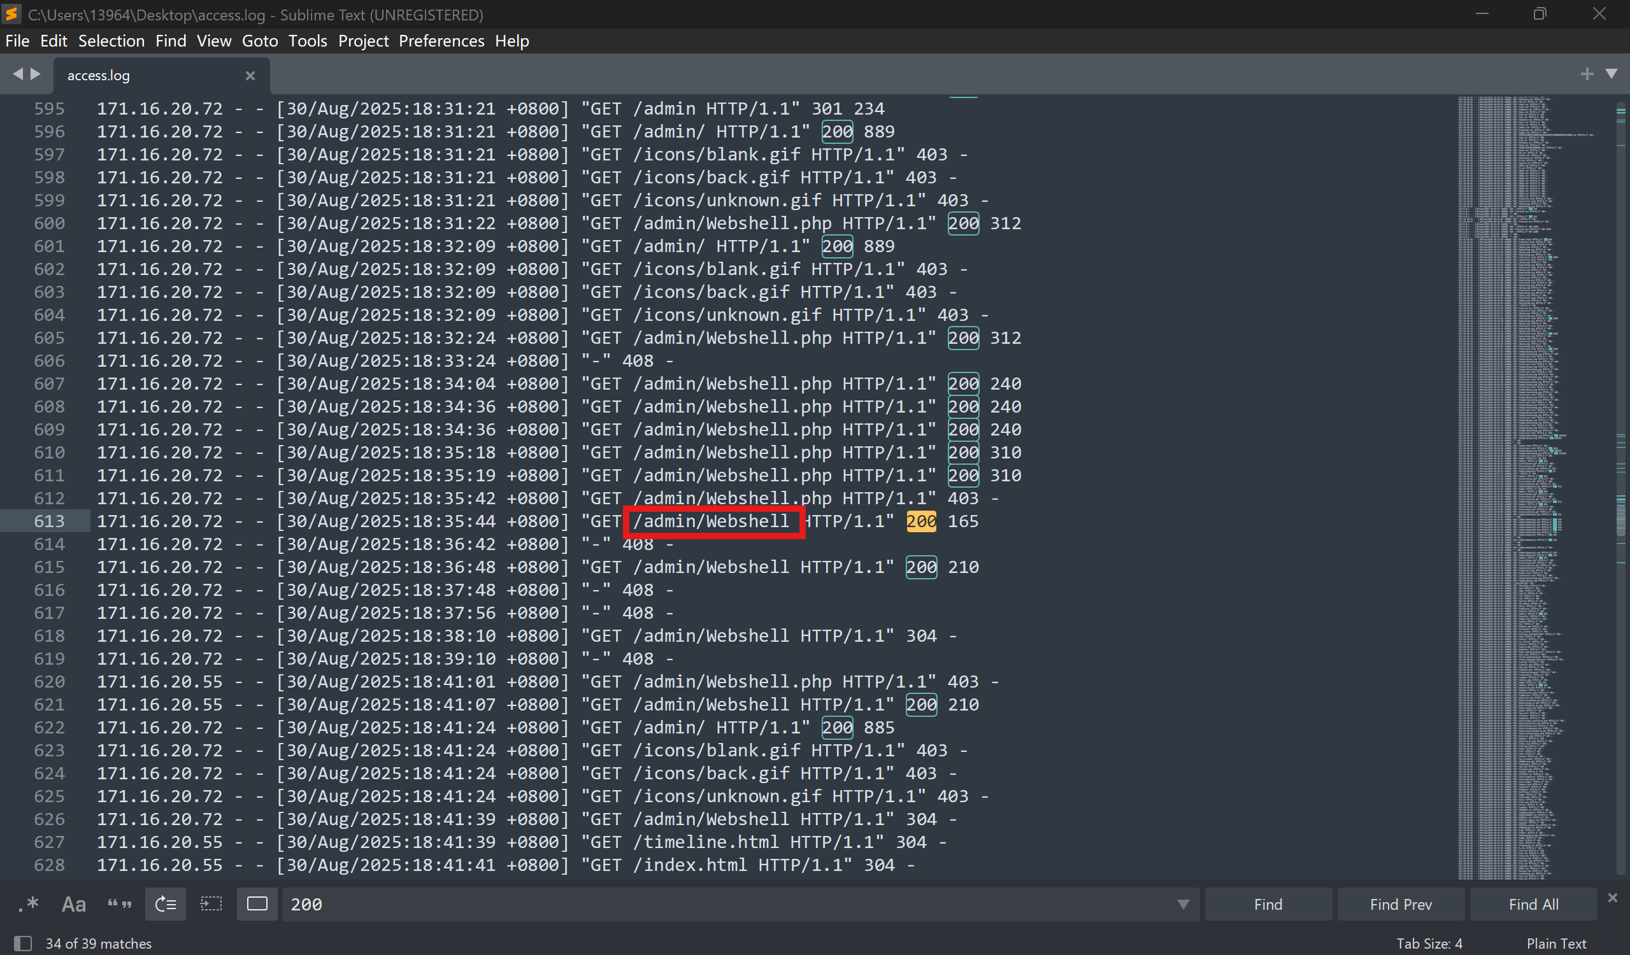
Task: Click 408 status code on line 606
Action: tap(638, 361)
